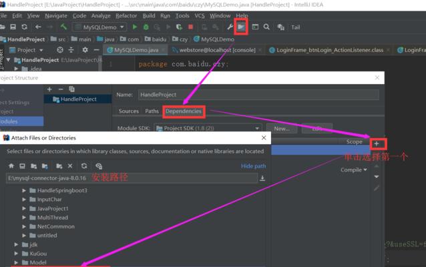Delete selected item in Attach dialog toolbar

[x=70, y=166]
